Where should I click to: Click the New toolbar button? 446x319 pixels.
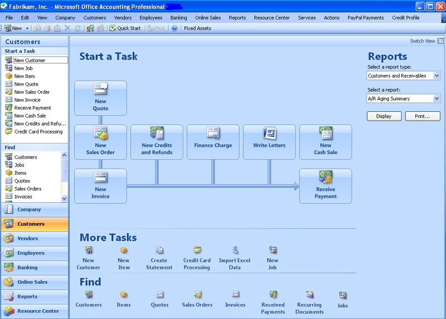(13, 28)
